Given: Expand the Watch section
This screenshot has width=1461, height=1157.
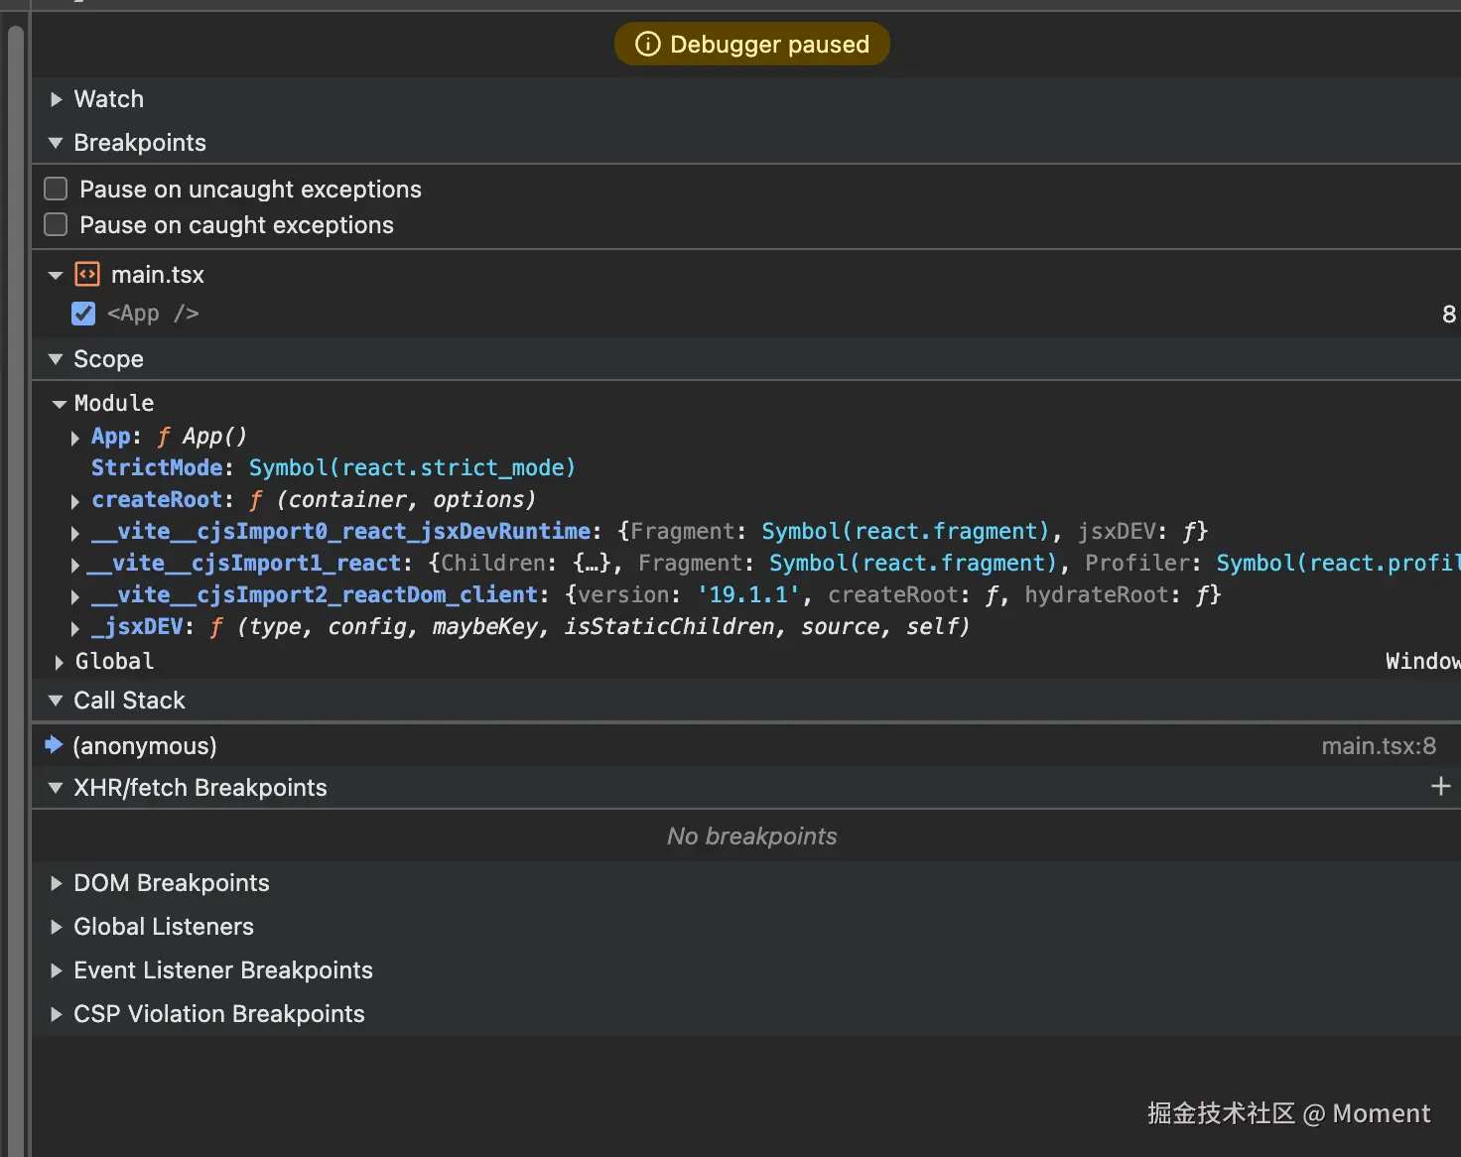Looking at the screenshot, I should pyautogui.click(x=57, y=99).
